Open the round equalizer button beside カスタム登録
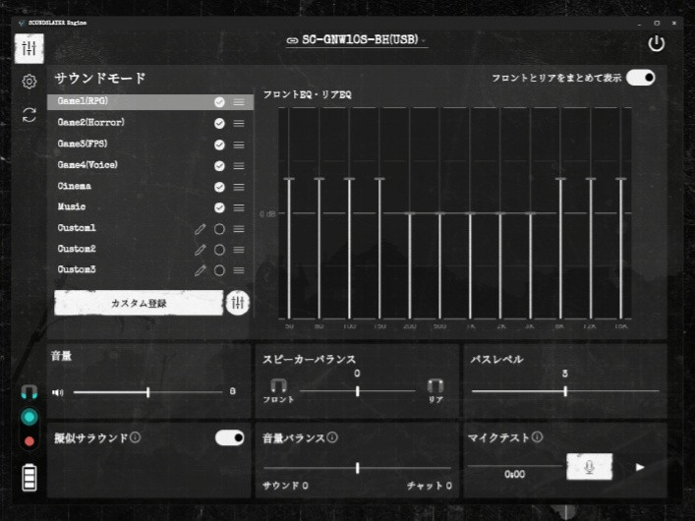The width and height of the screenshot is (695, 521). click(x=238, y=303)
